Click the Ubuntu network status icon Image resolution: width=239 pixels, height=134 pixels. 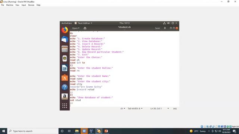[164, 23]
